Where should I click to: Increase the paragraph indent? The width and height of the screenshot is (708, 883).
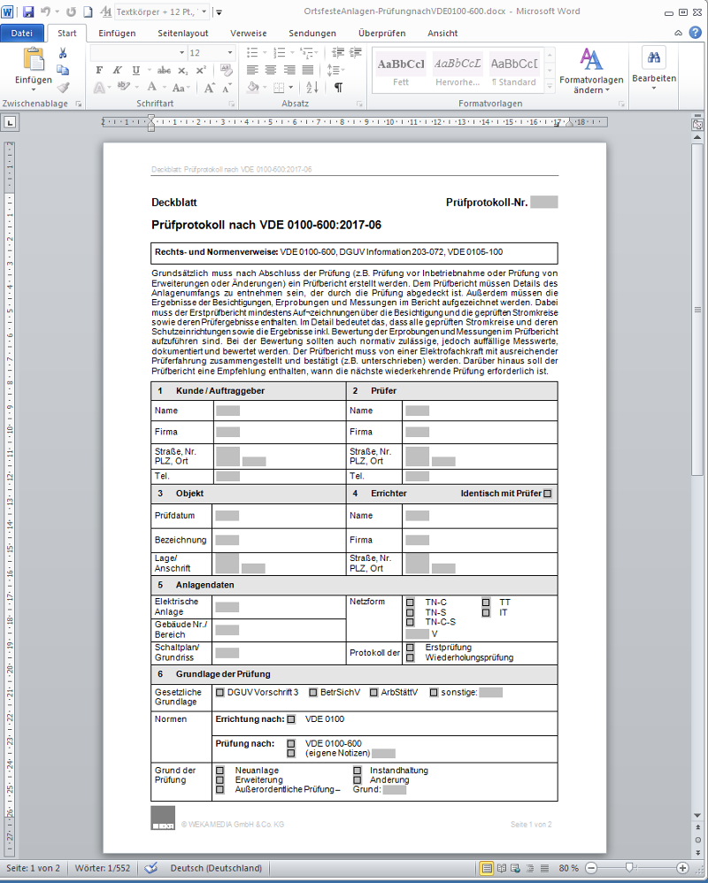(356, 53)
